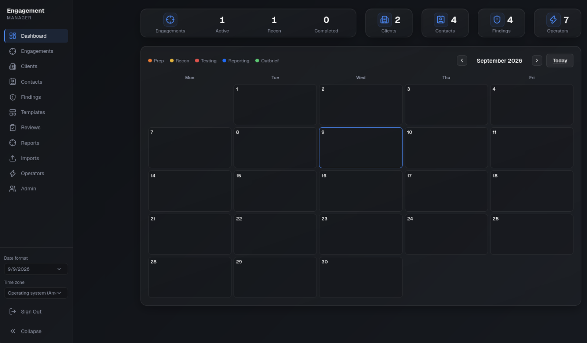The image size is (587, 343).
Task: Click the Reports icon in sidebar
Action: point(13,143)
